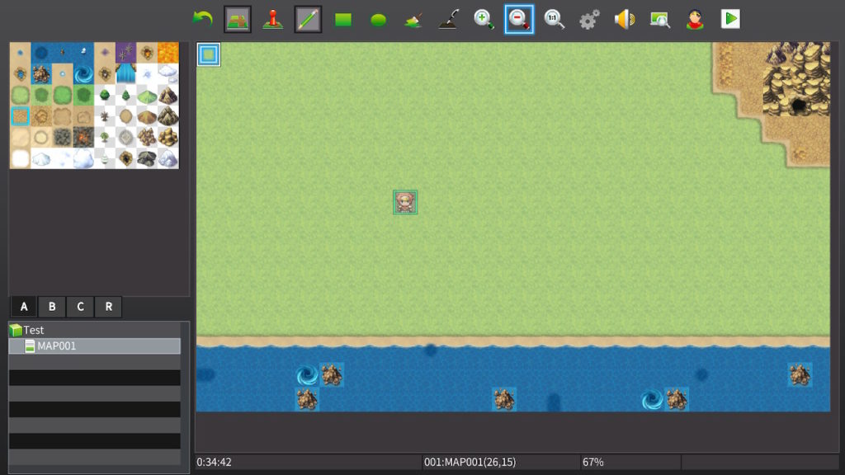The width and height of the screenshot is (845, 475).
Task: Open the Database gears icon
Action: pyautogui.click(x=589, y=19)
